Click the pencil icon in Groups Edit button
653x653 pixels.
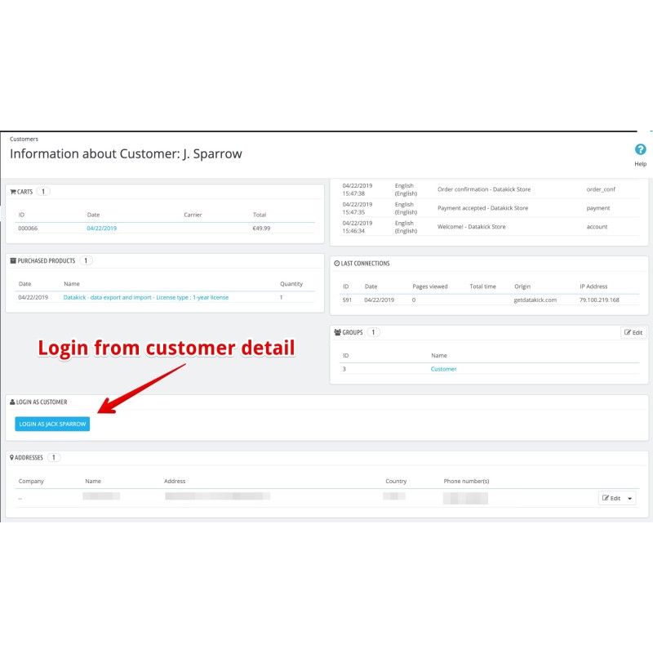point(628,332)
